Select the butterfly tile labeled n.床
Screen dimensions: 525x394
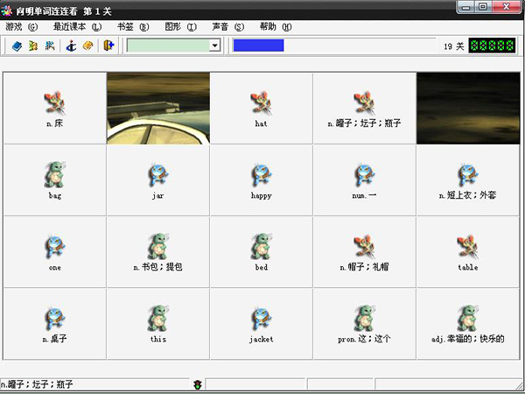[55, 109]
